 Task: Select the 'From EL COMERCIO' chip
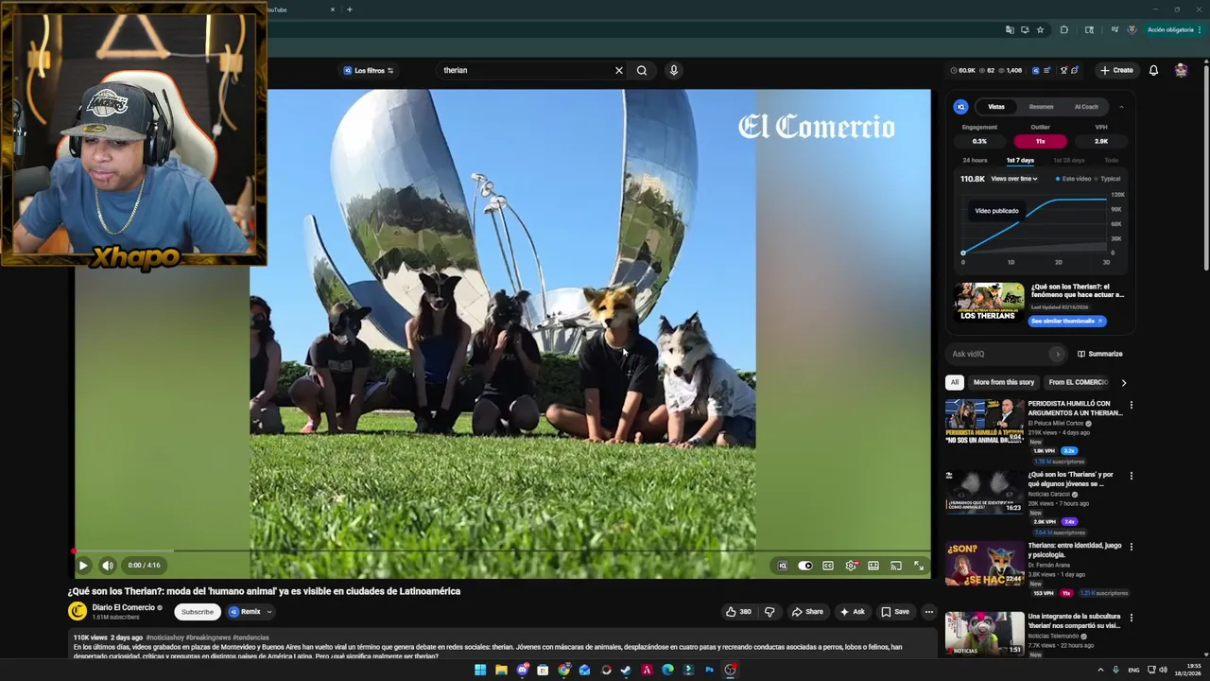click(x=1078, y=382)
